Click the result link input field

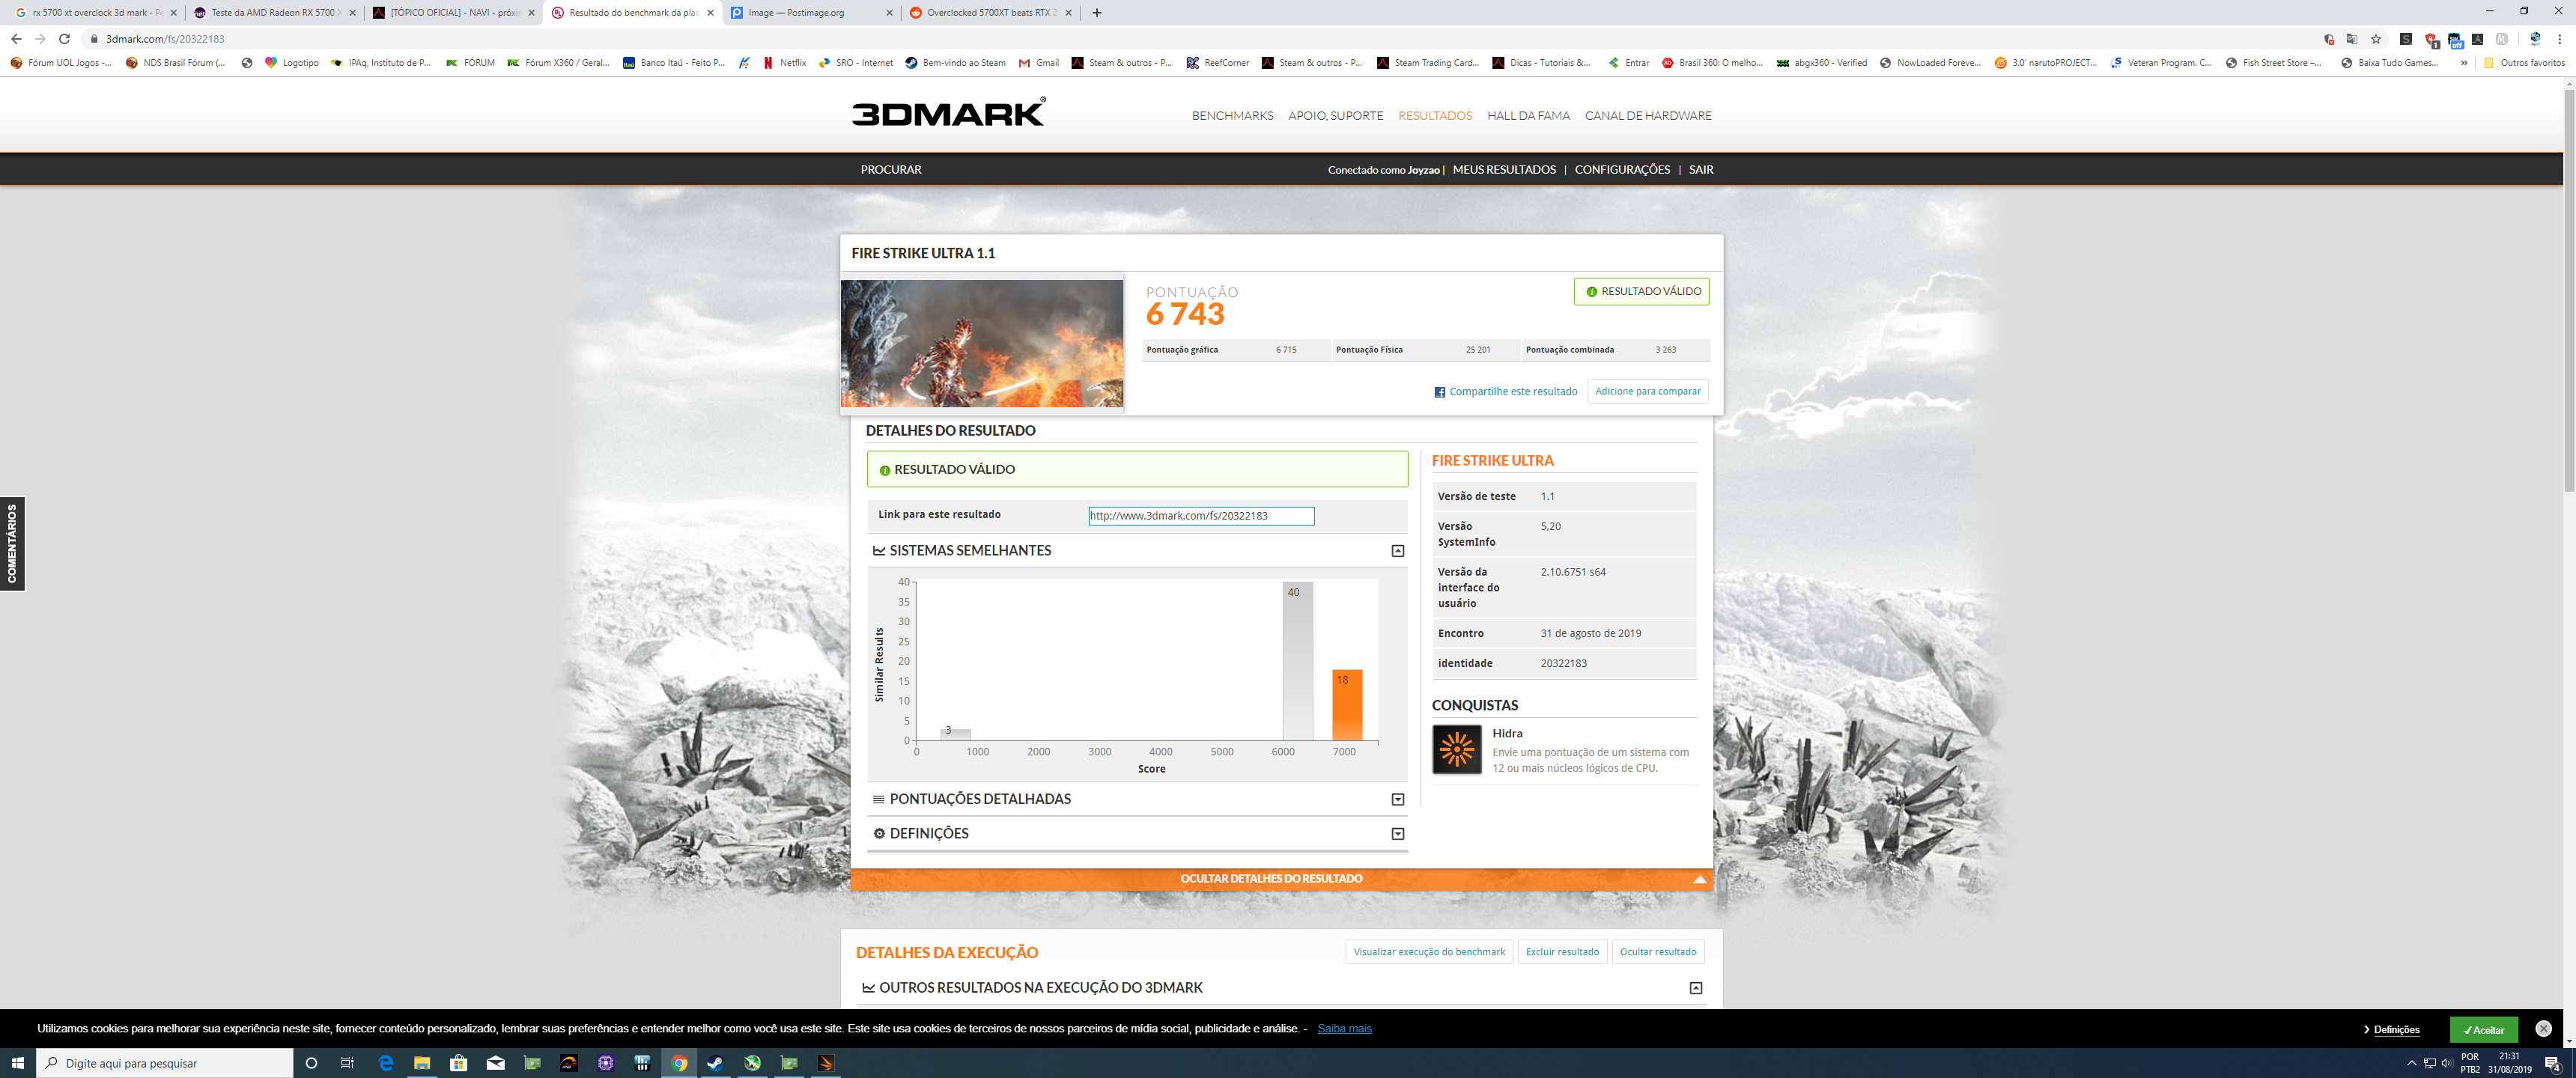pyautogui.click(x=1201, y=516)
